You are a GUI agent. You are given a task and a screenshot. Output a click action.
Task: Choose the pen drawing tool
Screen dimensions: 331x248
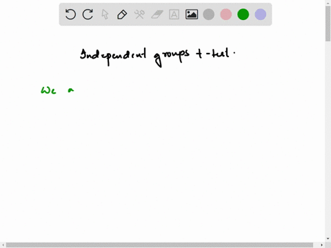(122, 14)
